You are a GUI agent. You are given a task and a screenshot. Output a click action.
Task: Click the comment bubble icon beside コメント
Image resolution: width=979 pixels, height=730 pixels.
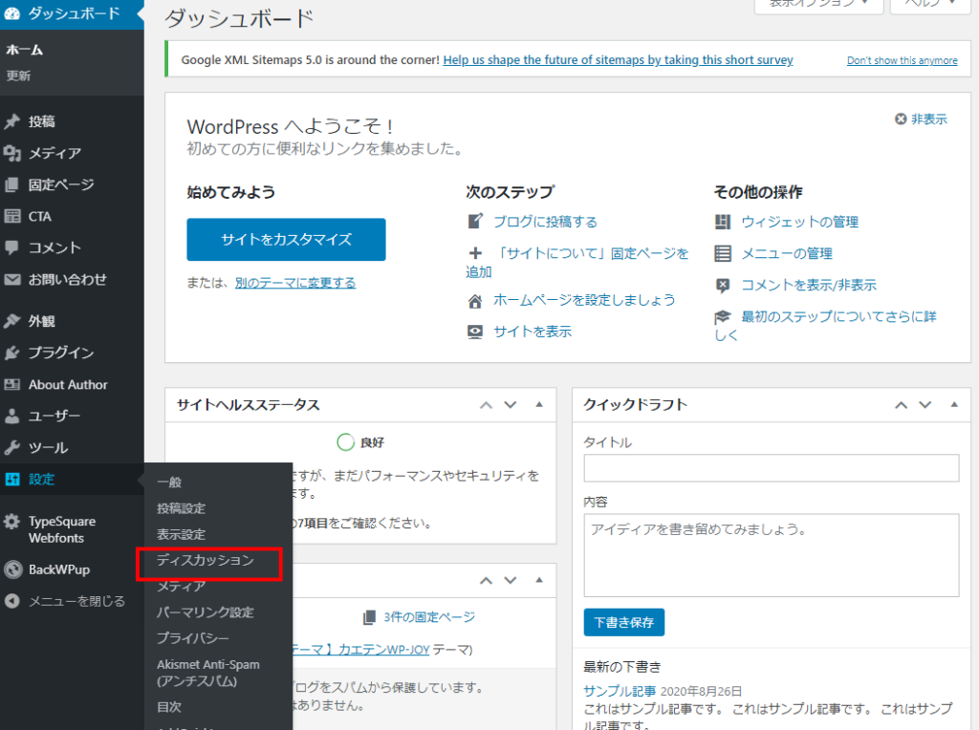(11, 247)
